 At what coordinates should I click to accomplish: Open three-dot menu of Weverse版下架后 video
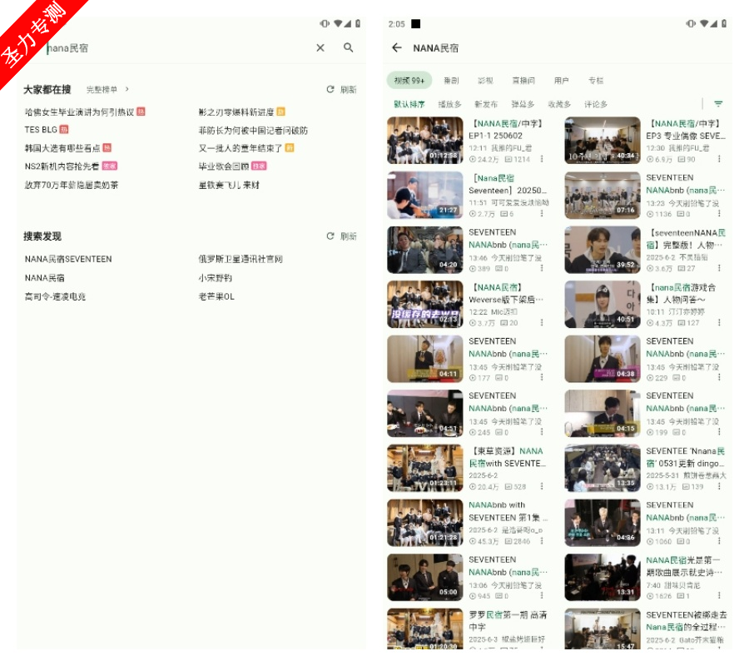point(542,323)
